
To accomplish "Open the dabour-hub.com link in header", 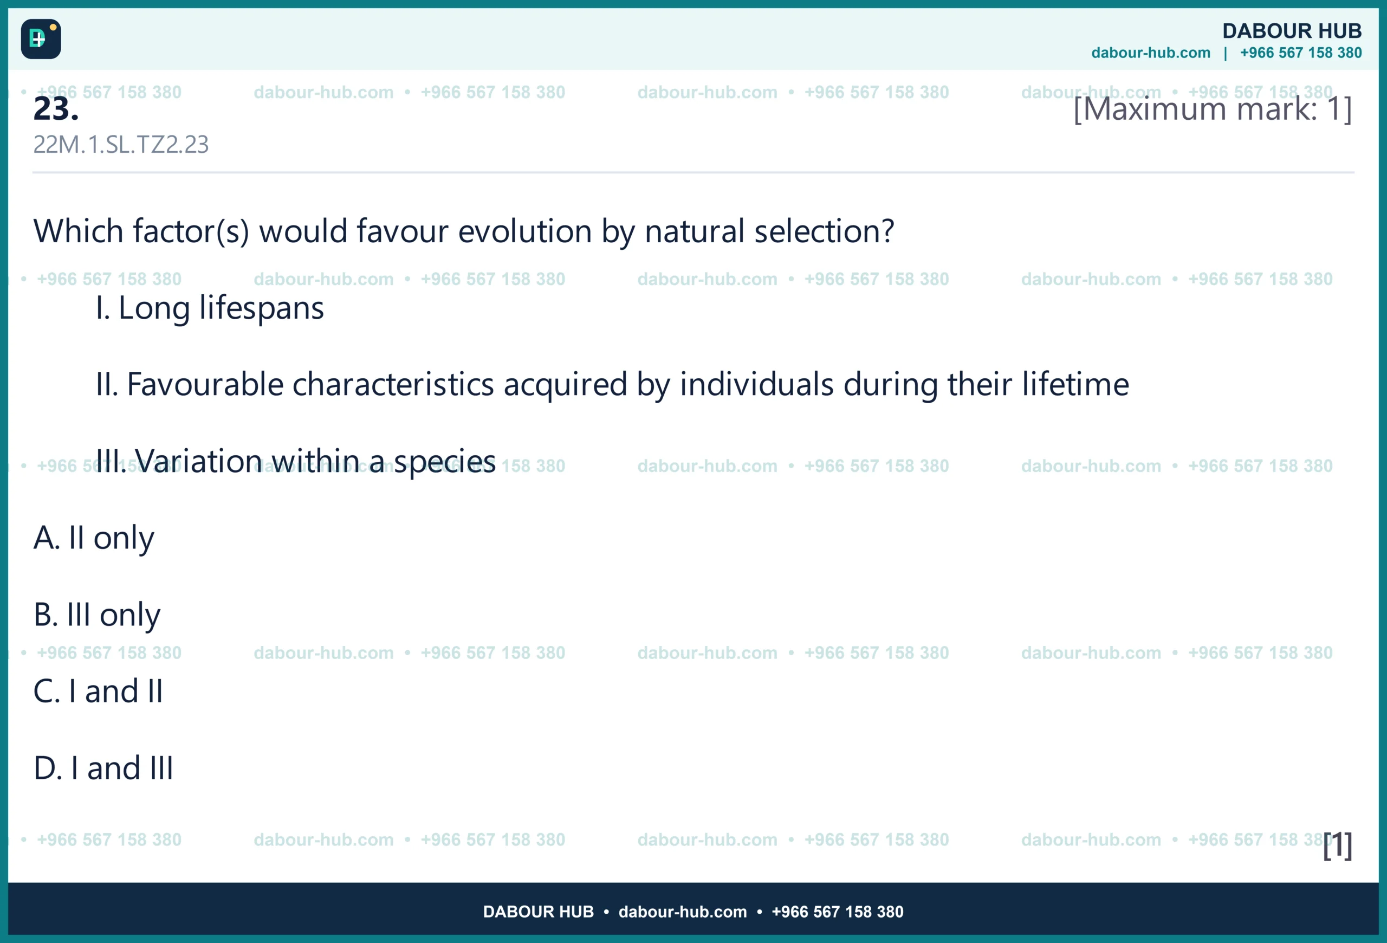I will click(1151, 53).
